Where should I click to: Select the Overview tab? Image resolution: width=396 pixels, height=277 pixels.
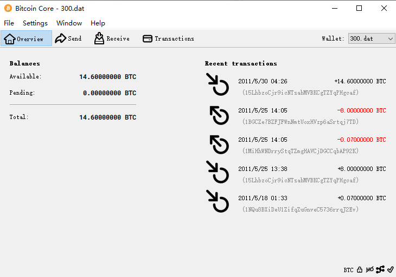pos(26,38)
